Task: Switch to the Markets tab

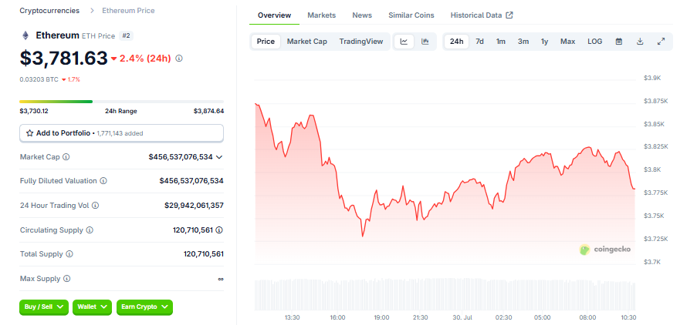Action: tap(321, 15)
